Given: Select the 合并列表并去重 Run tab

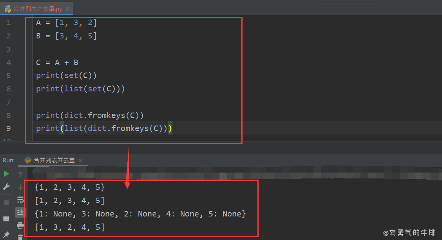Looking at the screenshot, I should (54, 160).
